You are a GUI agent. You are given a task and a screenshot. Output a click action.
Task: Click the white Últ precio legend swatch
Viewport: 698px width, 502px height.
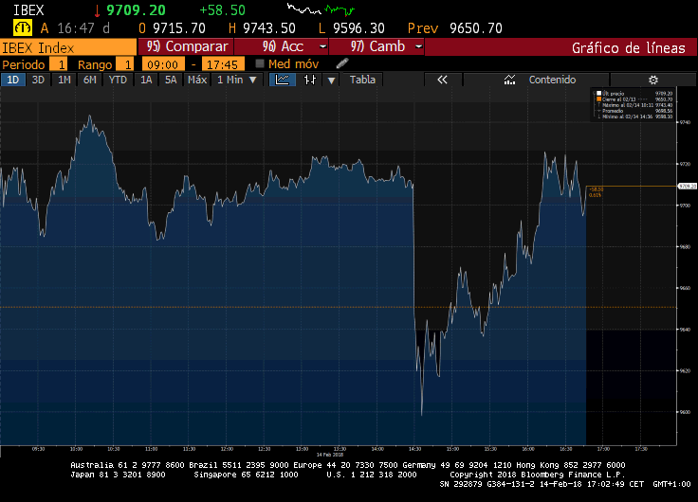(599, 94)
